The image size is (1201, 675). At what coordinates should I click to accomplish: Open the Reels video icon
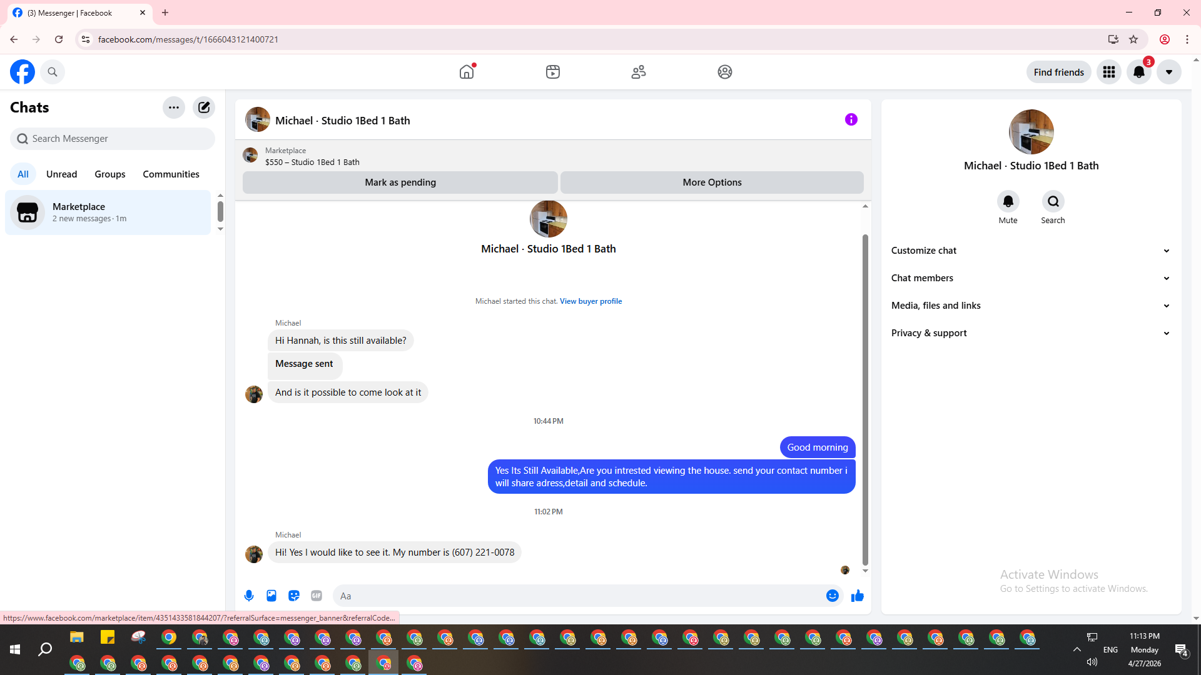point(553,72)
